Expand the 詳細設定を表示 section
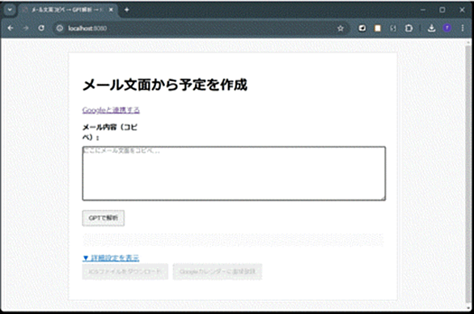474x314 pixels. pyautogui.click(x=111, y=258)
